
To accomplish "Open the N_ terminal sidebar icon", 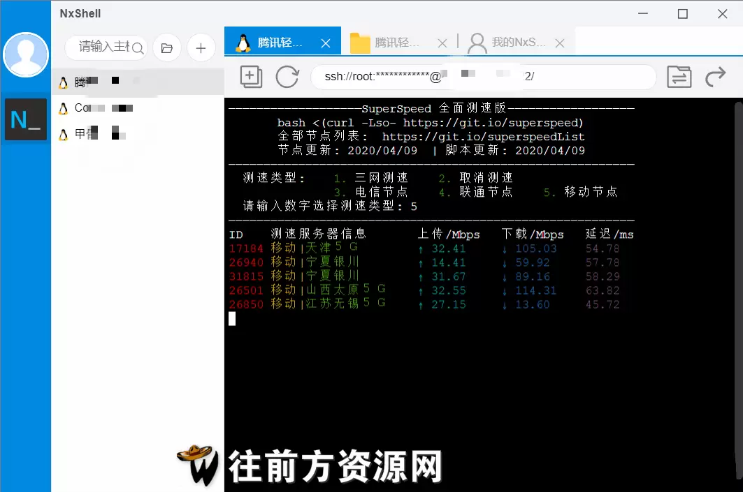I will [26, 119].
